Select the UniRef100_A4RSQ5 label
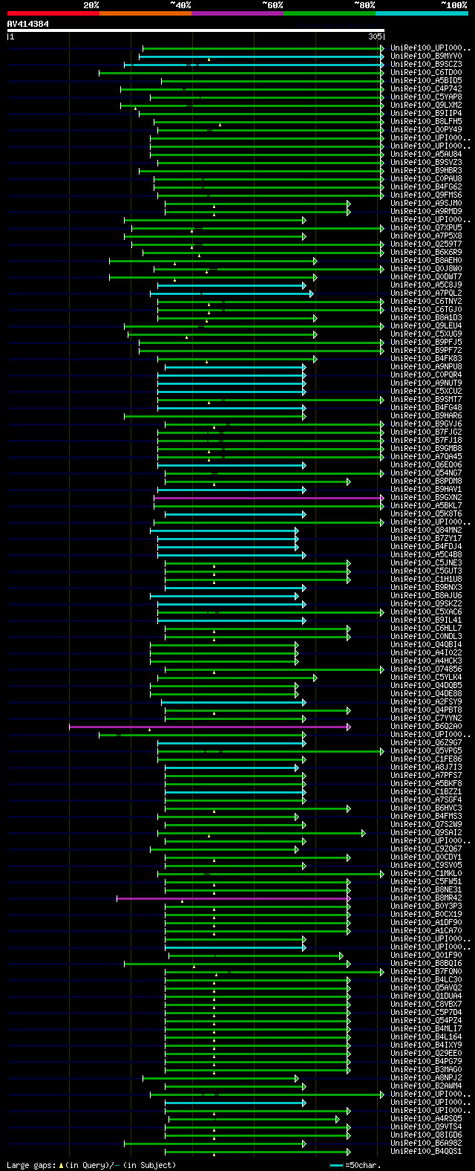 tap(426, 1118)
